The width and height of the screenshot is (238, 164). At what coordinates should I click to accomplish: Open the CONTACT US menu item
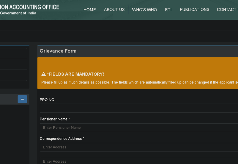[227, 10]
